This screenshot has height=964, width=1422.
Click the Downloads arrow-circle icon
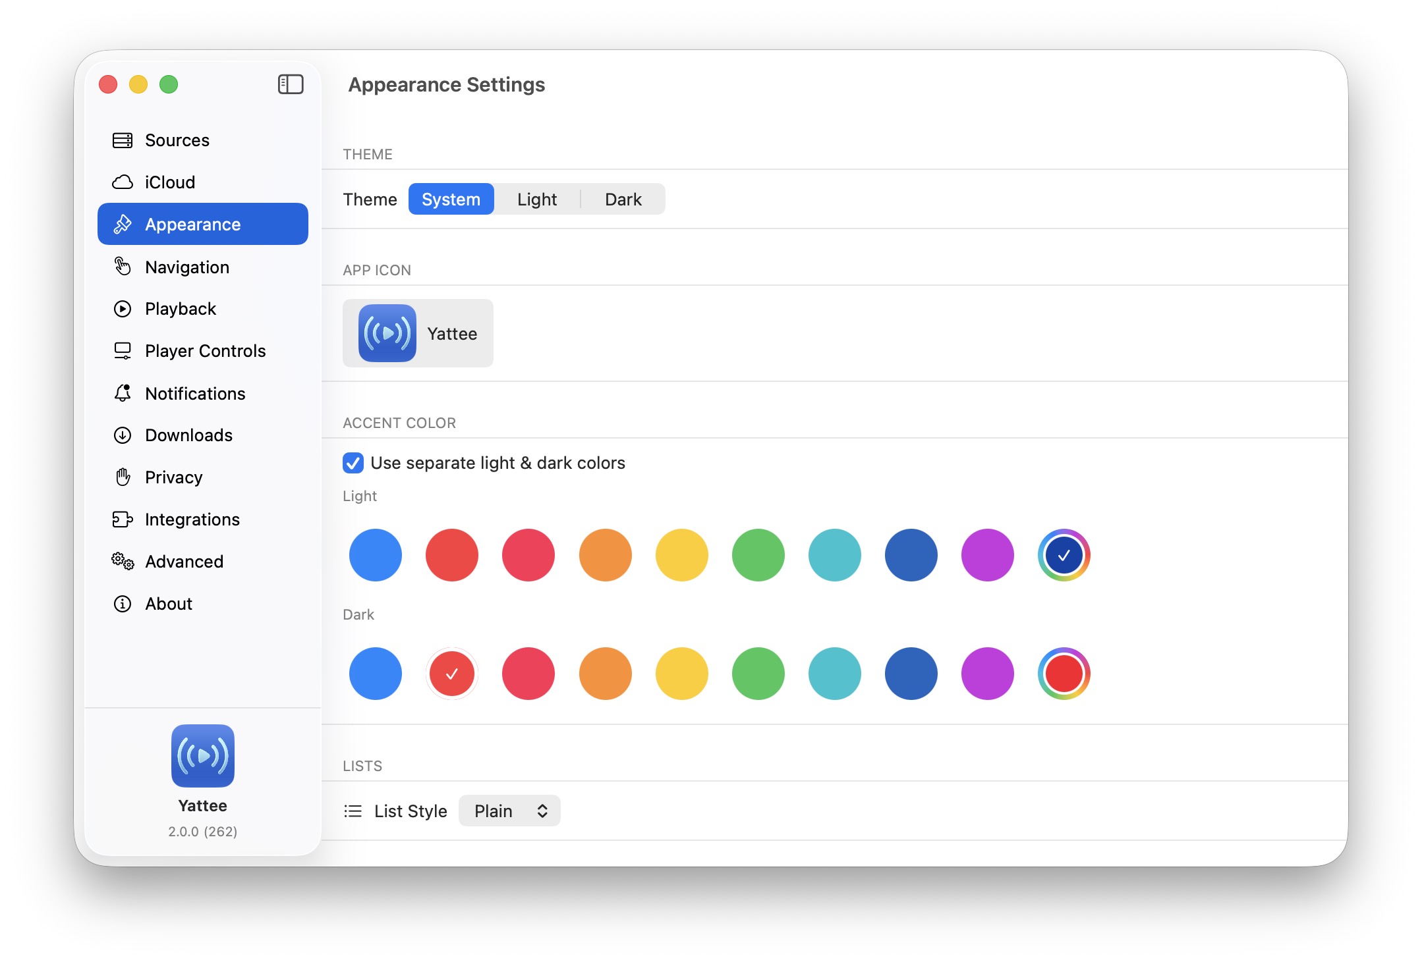123,435
